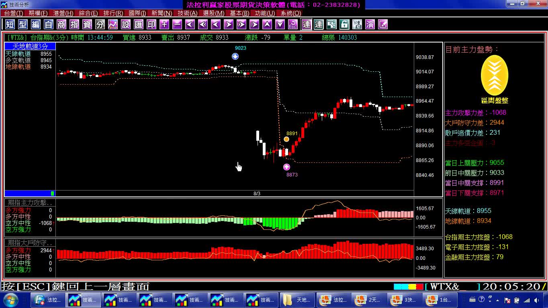The height and width of the screenshot is (308, 548).
Task: Open the 天地 folder in Windows taskbar
Action: click(x=298, y=300)
